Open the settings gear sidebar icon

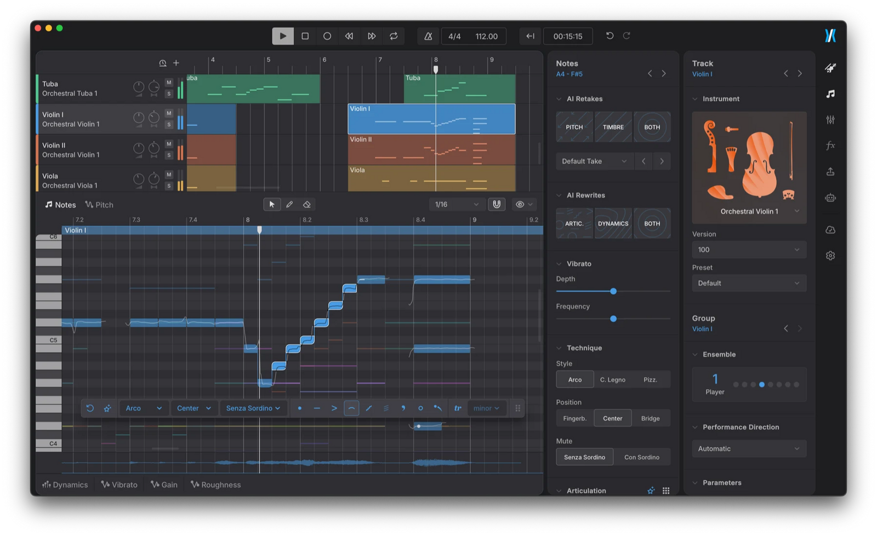pos(830,256)
